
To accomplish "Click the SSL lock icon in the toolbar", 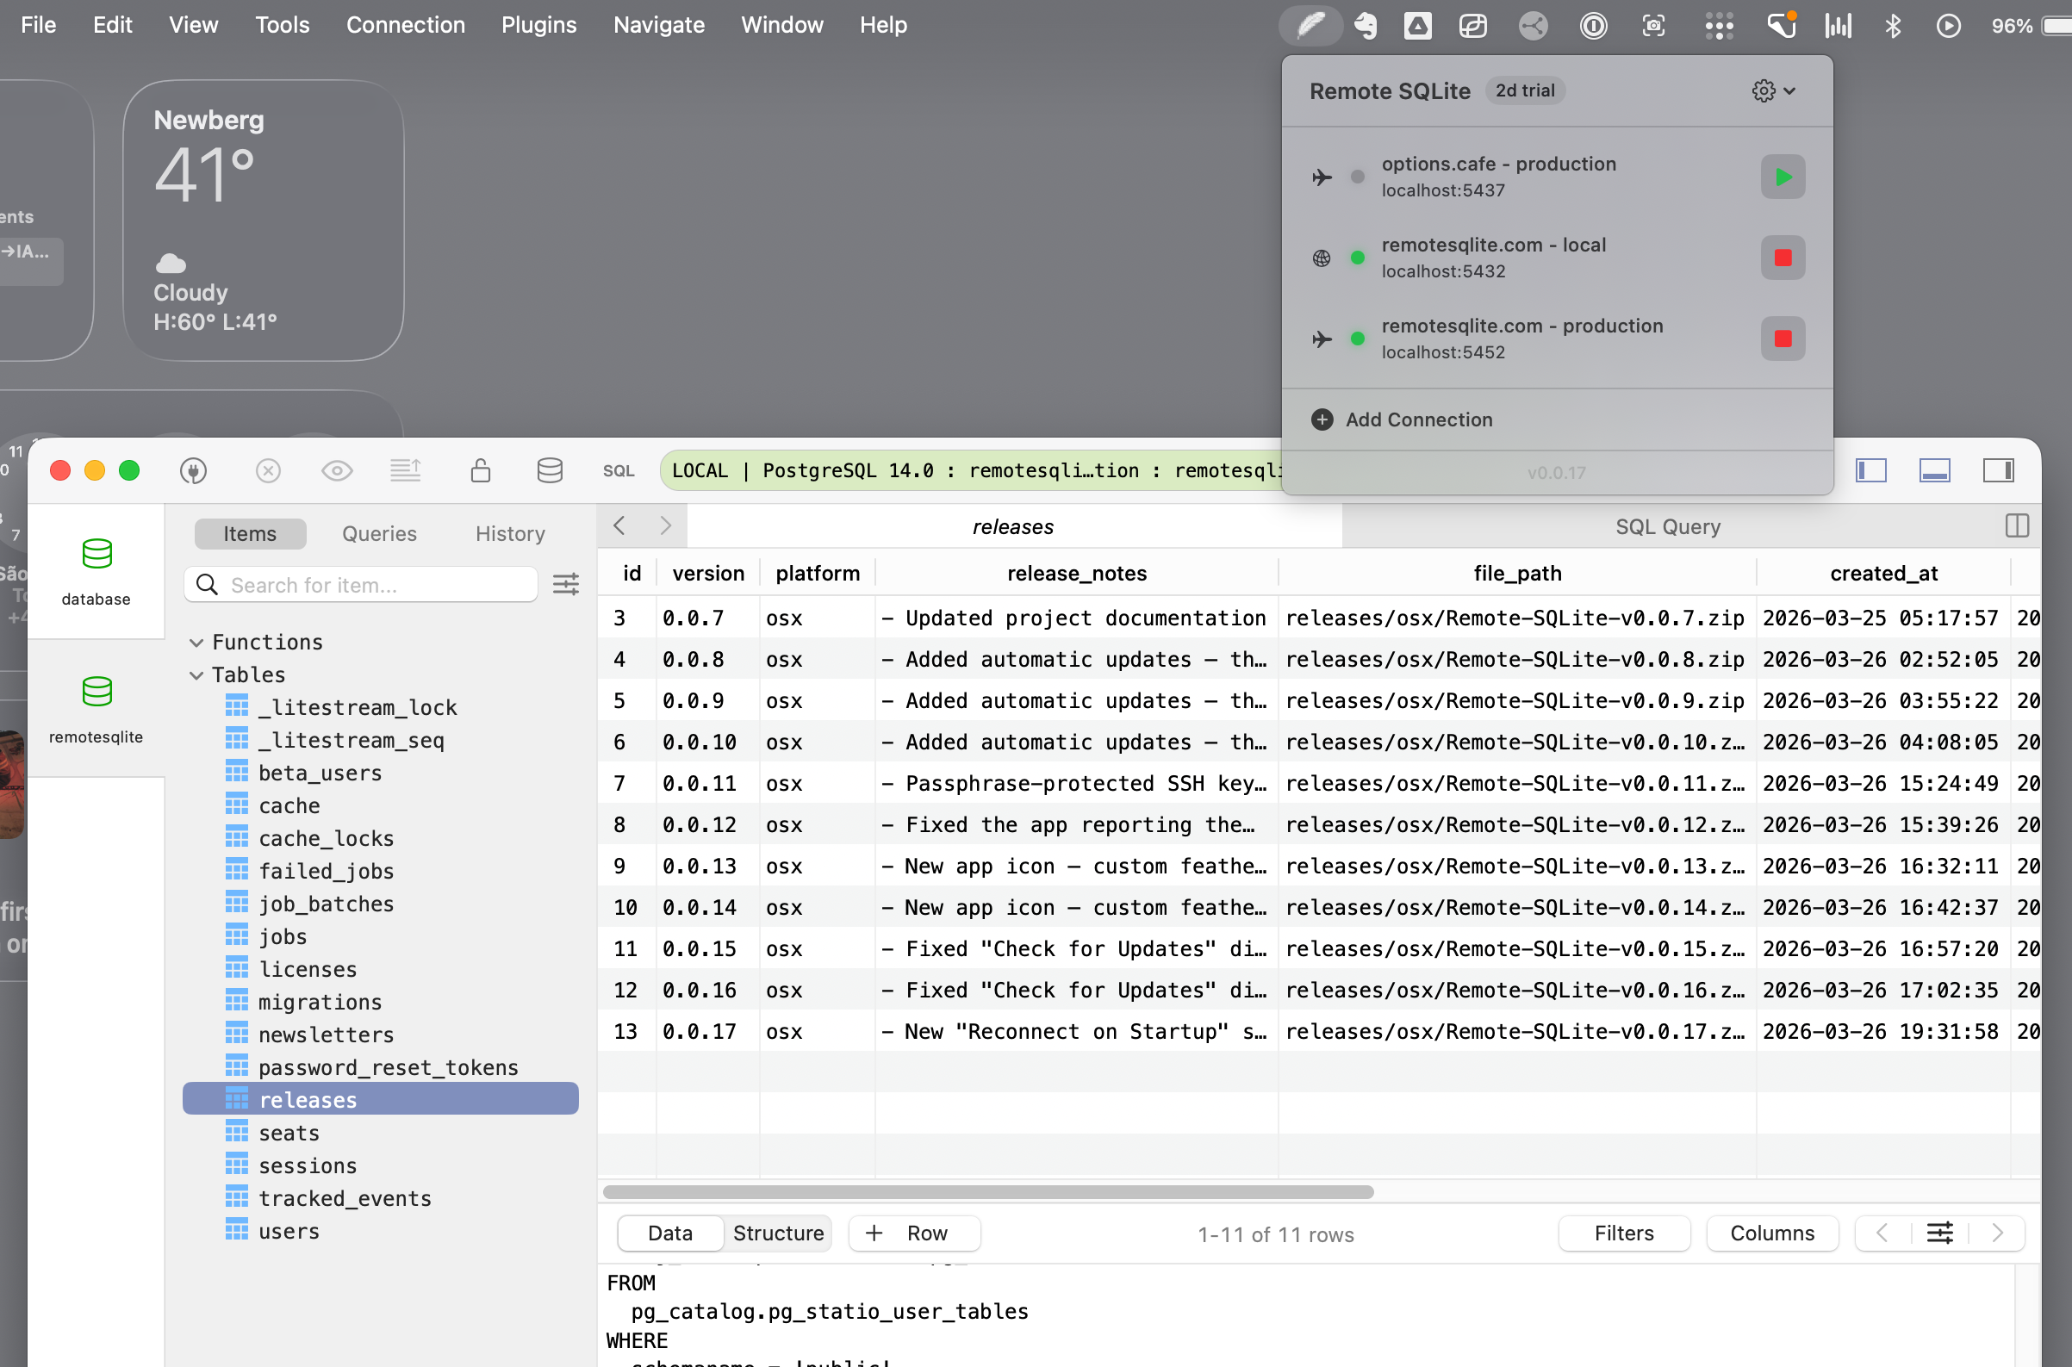I will (x=481, y=471).
